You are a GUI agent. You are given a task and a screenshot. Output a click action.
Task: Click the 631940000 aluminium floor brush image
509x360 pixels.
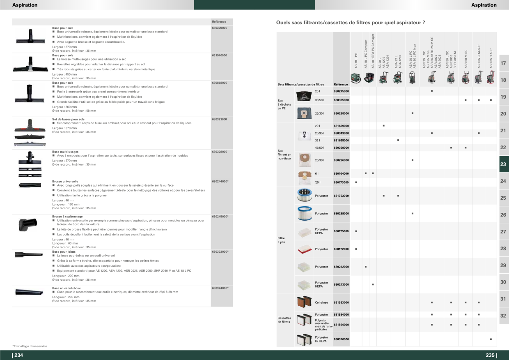[x=30, y=64]
